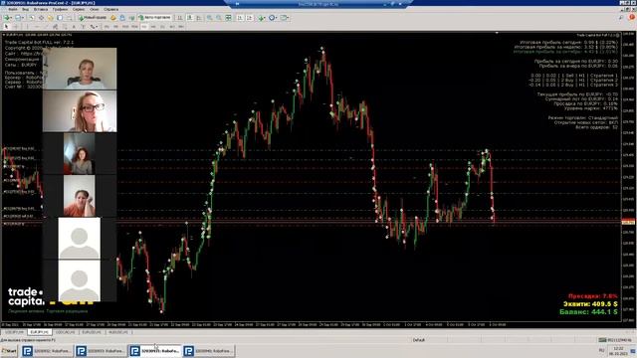Screen dimensions: 637x358
Task: Toggle the Terminal panel icon
Action: (60, 18)
